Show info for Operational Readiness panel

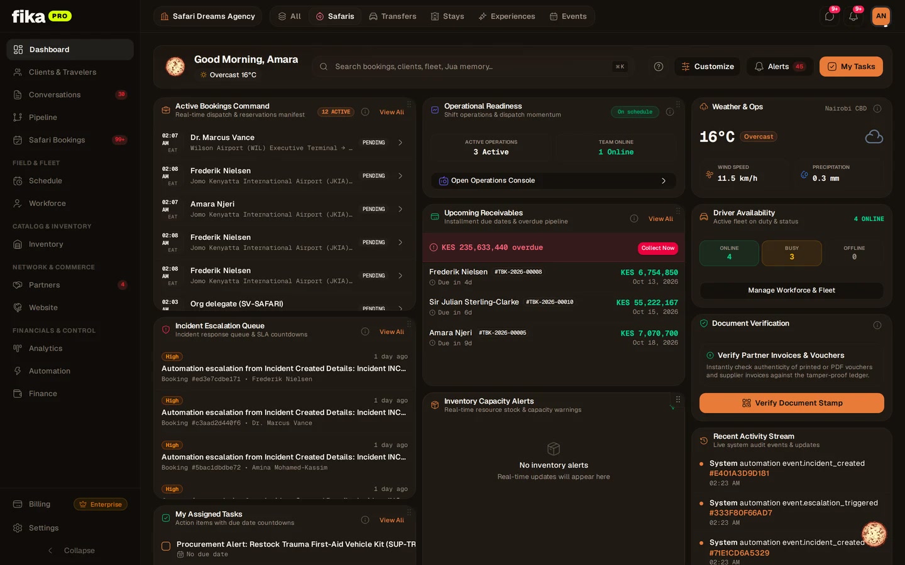point(670,112)
